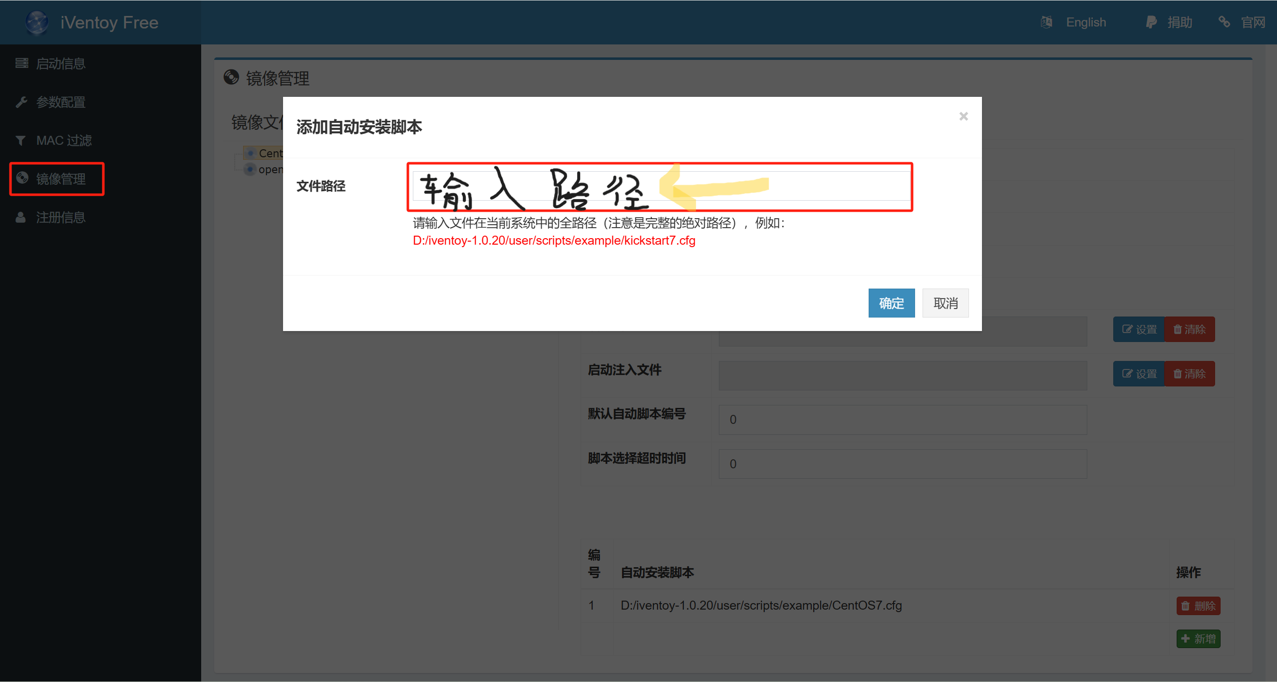
Task: Click 清除 button for 启动注入文件
Action: pyautogui.click(x=1189, y=373)
